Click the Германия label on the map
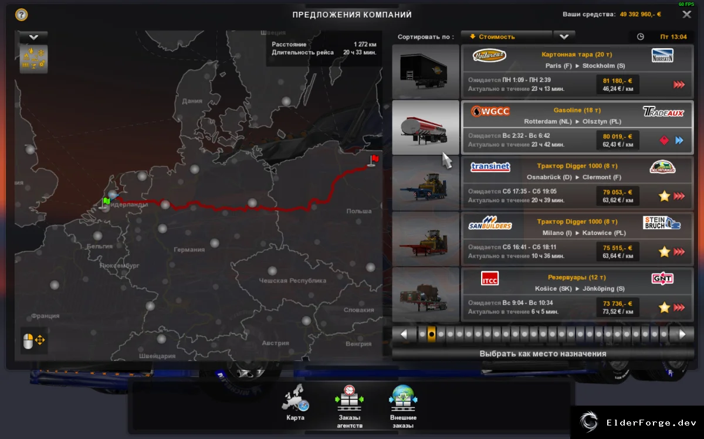This screenshot has height=439, width=704. tap(189, 250)
